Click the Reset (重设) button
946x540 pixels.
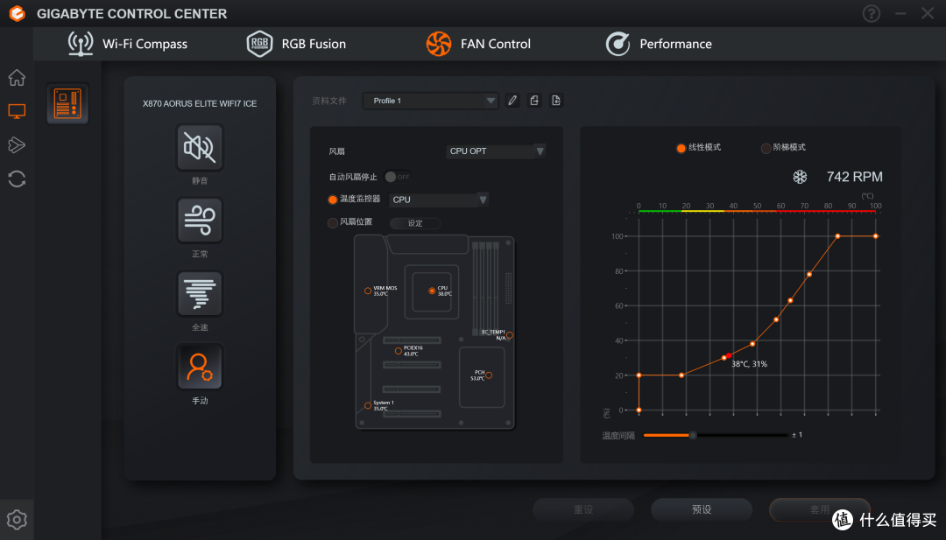click(582, 509)
